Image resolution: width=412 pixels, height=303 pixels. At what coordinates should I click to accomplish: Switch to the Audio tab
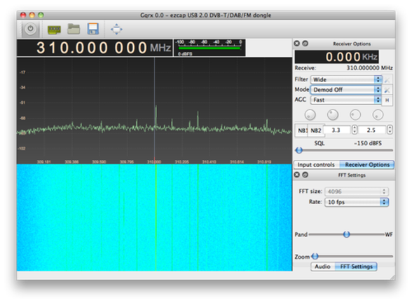click(x=322, y=267)
